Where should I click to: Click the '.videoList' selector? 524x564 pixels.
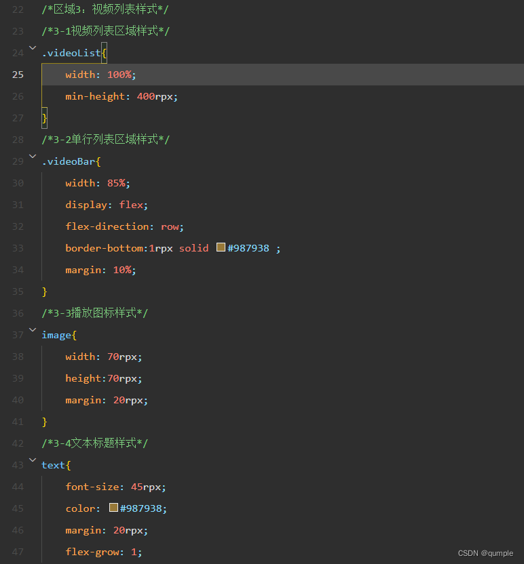[x=71, y=53]
